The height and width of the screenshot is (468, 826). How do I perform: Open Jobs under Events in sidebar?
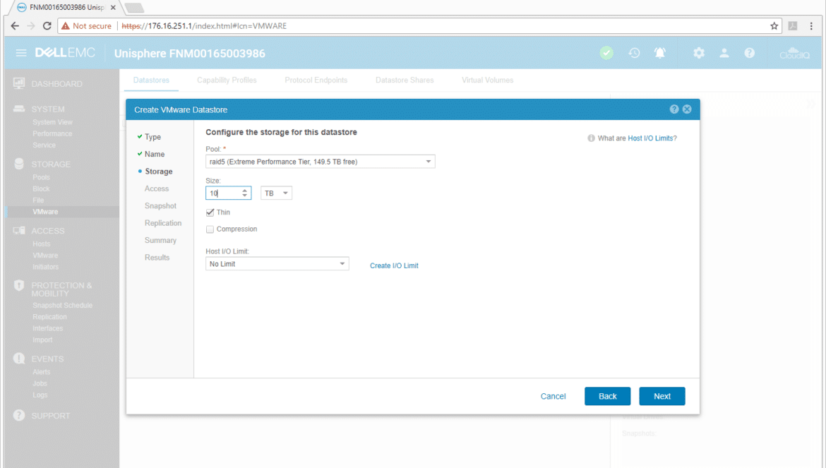pos(40,383)
